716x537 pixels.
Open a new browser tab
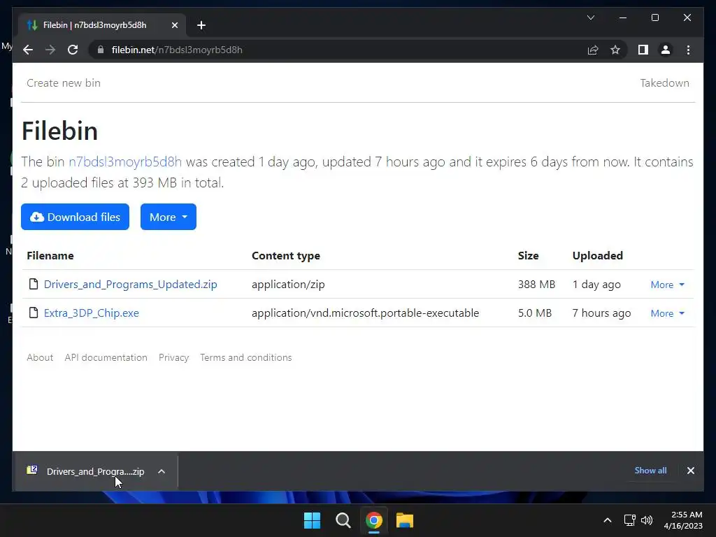(x=201, y=25)
